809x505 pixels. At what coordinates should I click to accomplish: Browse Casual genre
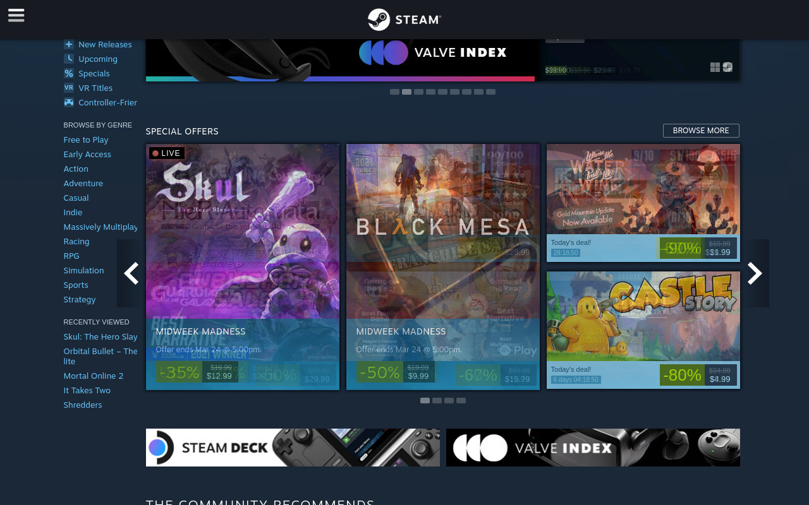coord(76,198)
